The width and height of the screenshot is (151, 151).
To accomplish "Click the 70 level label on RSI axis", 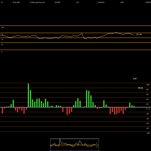I will coord(2,35).
